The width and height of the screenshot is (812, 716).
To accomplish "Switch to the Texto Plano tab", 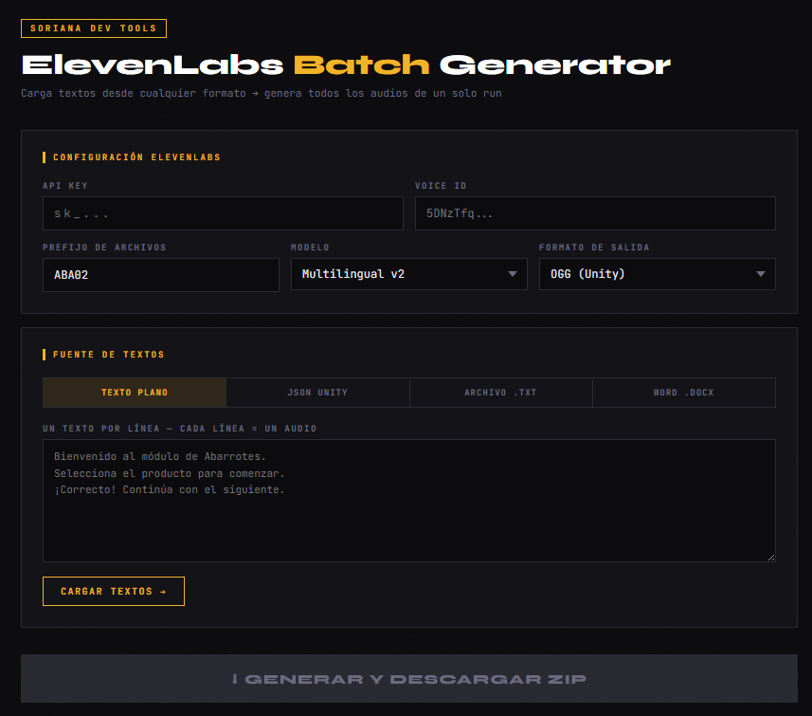I will click(135, 393).
